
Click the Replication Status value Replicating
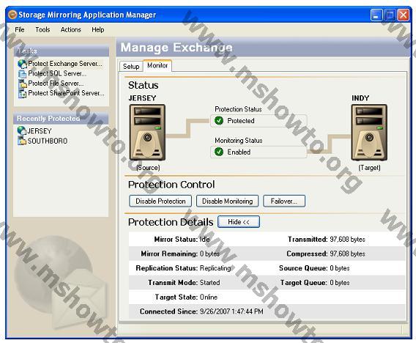[x=215, y=268]
